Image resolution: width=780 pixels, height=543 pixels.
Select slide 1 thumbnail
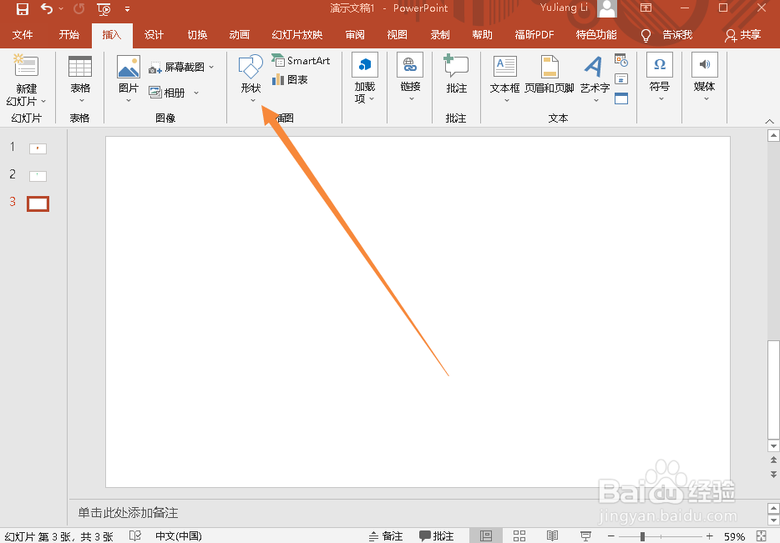38,148
